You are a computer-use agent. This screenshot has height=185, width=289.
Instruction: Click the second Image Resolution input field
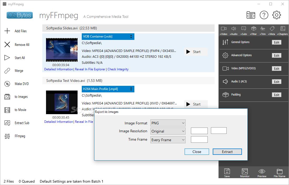pyautogui.click(x=219, y=131)
